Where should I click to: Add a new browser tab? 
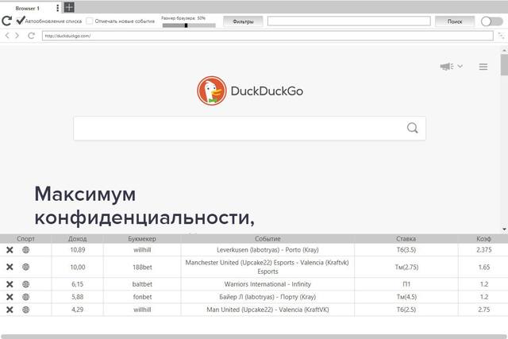click(x=69, y=7)
